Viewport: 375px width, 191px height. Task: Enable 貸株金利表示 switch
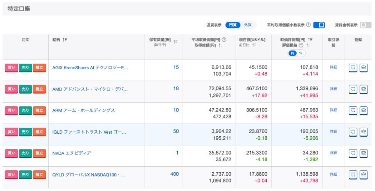pos(366,25)
